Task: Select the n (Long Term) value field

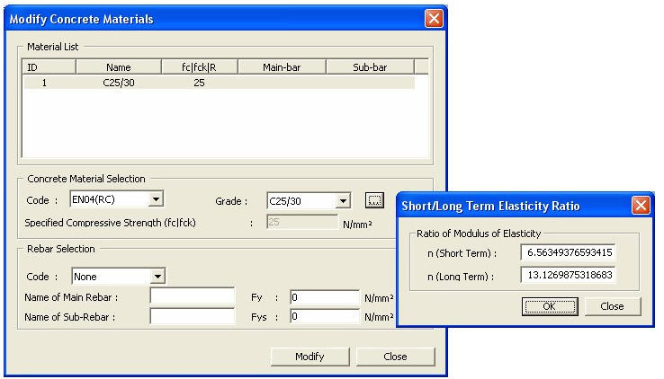Action: pos(568,275)
